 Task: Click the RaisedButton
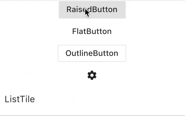pyautogui.click(x=92, y=10)
